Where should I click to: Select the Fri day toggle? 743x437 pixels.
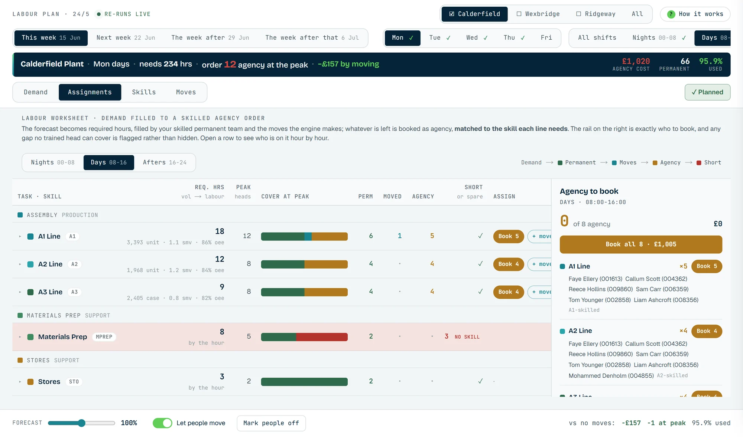pos(546,38)
